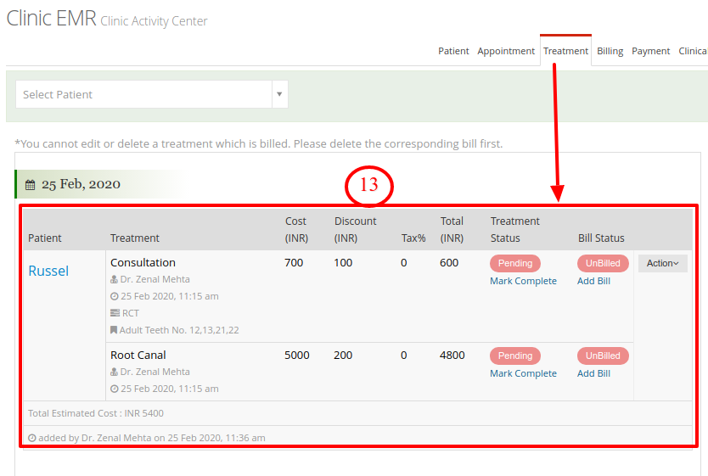Add a bill for Root Canal
708x476 pixels.
tap(593, 373)
